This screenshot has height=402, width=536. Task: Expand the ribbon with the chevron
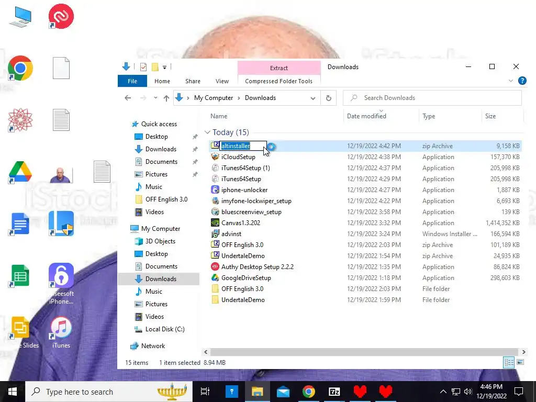click(511, 81)
